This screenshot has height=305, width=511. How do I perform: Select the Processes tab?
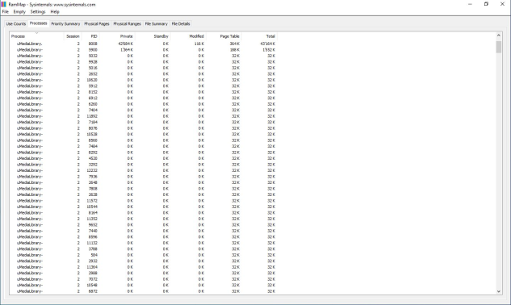(38, 23)
